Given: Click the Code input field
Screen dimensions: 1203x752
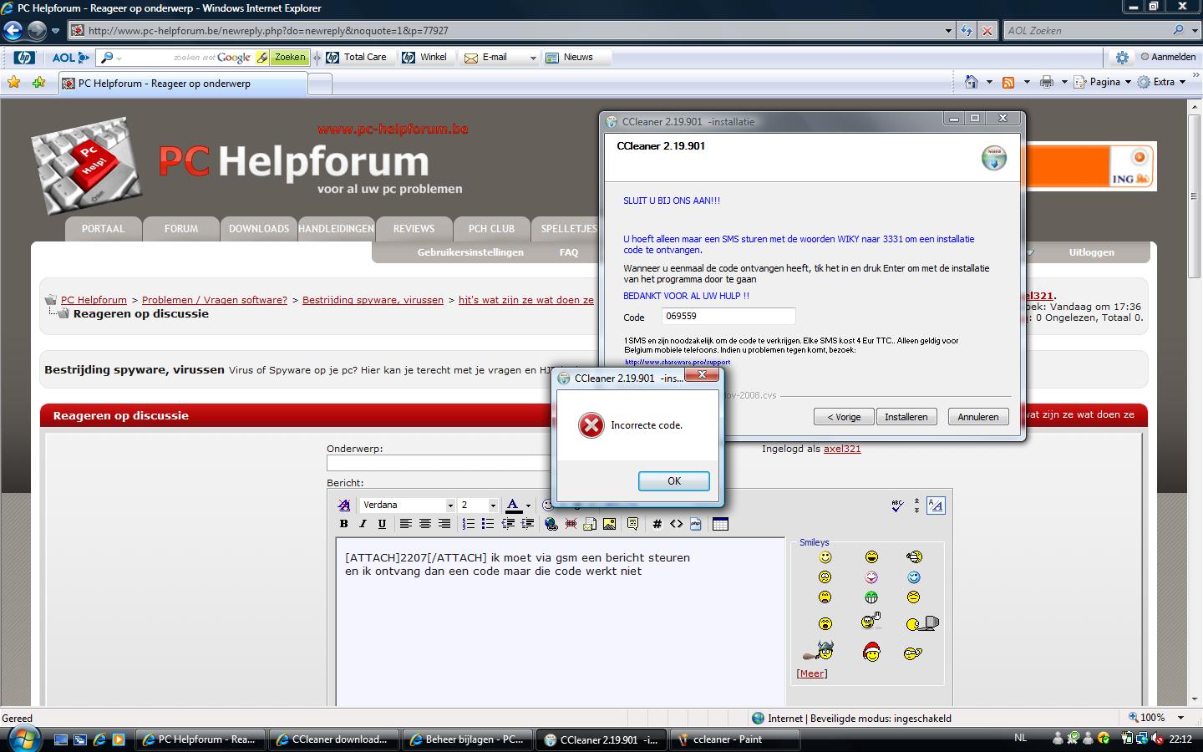Looking at the screenshot, I should [728, 317].
